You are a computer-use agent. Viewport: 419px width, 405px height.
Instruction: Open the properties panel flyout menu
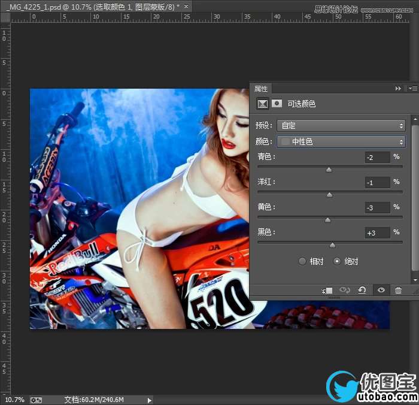point(413,88)
